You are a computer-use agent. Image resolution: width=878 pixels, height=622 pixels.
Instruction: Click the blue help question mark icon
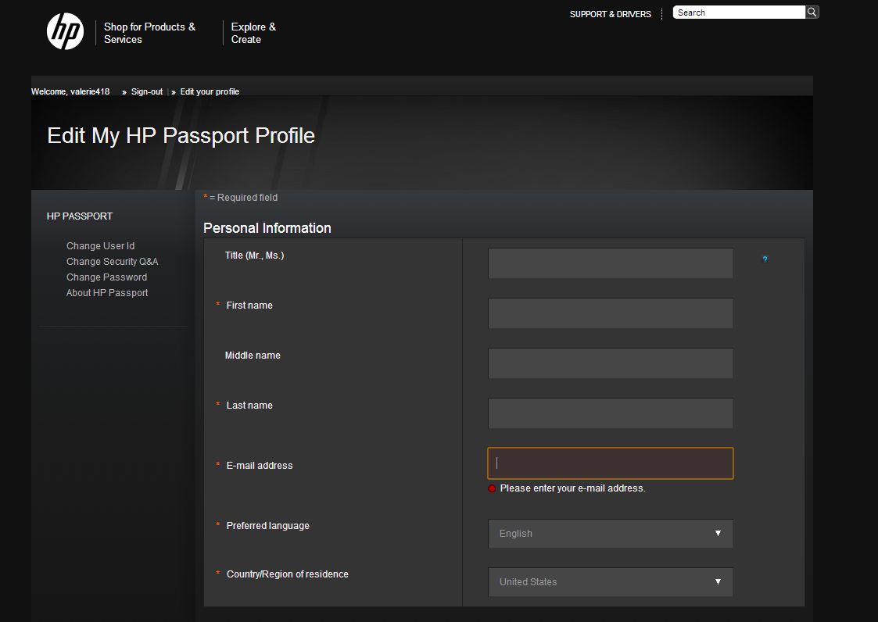coord(765,259)
